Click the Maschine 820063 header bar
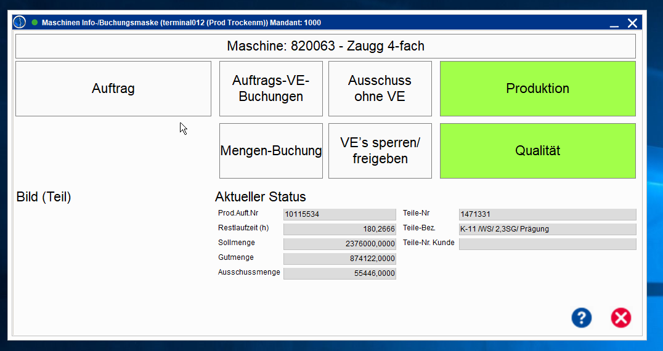This screenshot has width=663, height=351. 325,46
